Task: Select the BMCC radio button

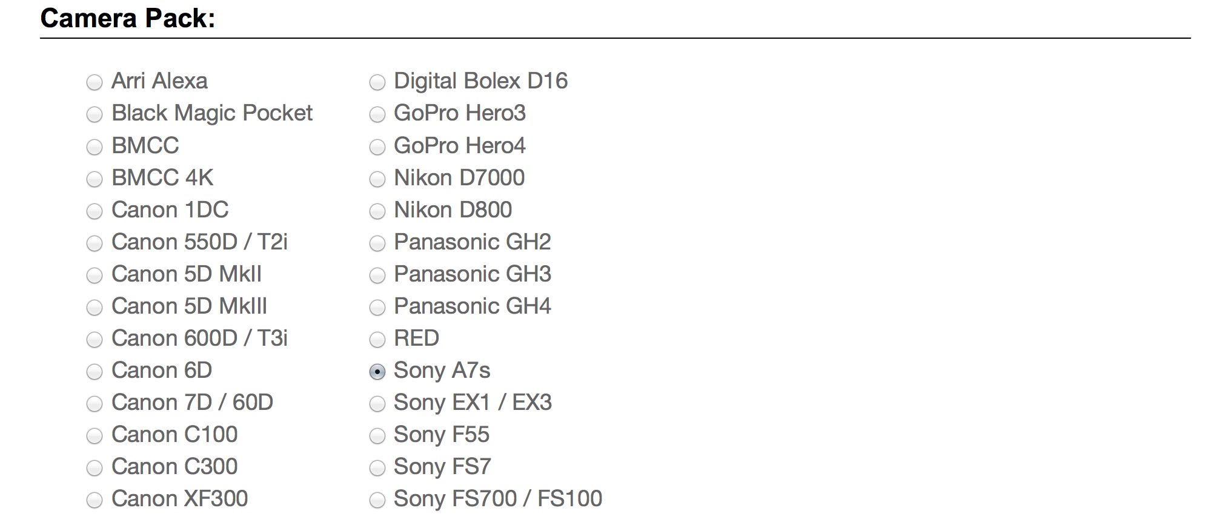Action: click(94, 146)
